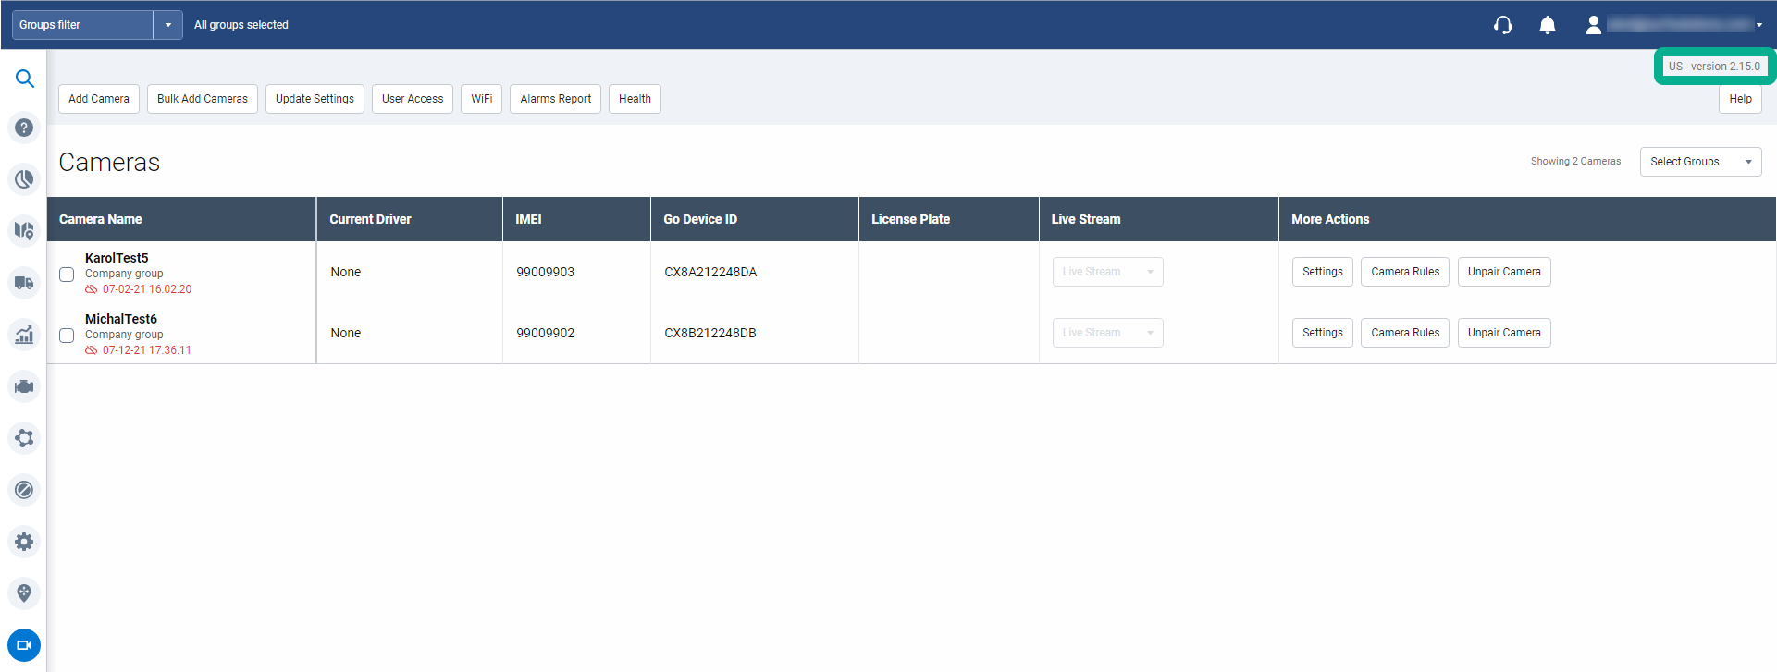The image size is (1777, 672).
Task: Click camera name MichalTest6
Action: coord(121,319)
